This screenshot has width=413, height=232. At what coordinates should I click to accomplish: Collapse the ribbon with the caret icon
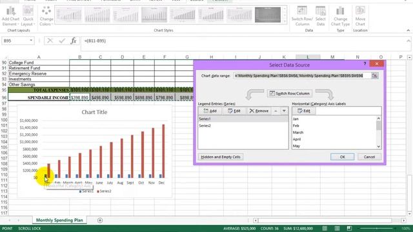(408, 30)
